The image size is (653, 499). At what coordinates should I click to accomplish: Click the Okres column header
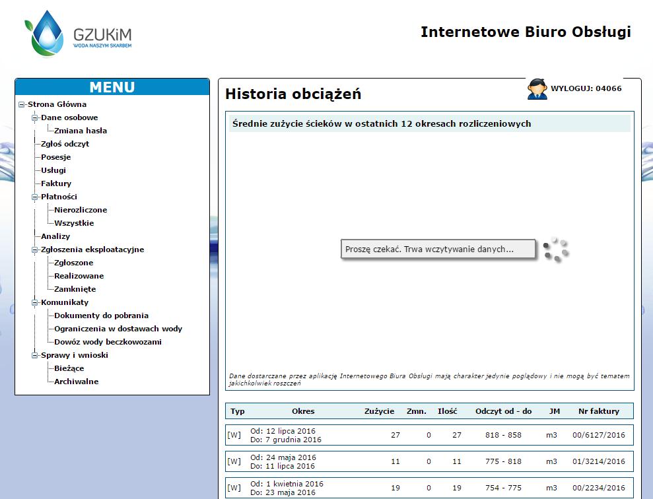point(303,411)
